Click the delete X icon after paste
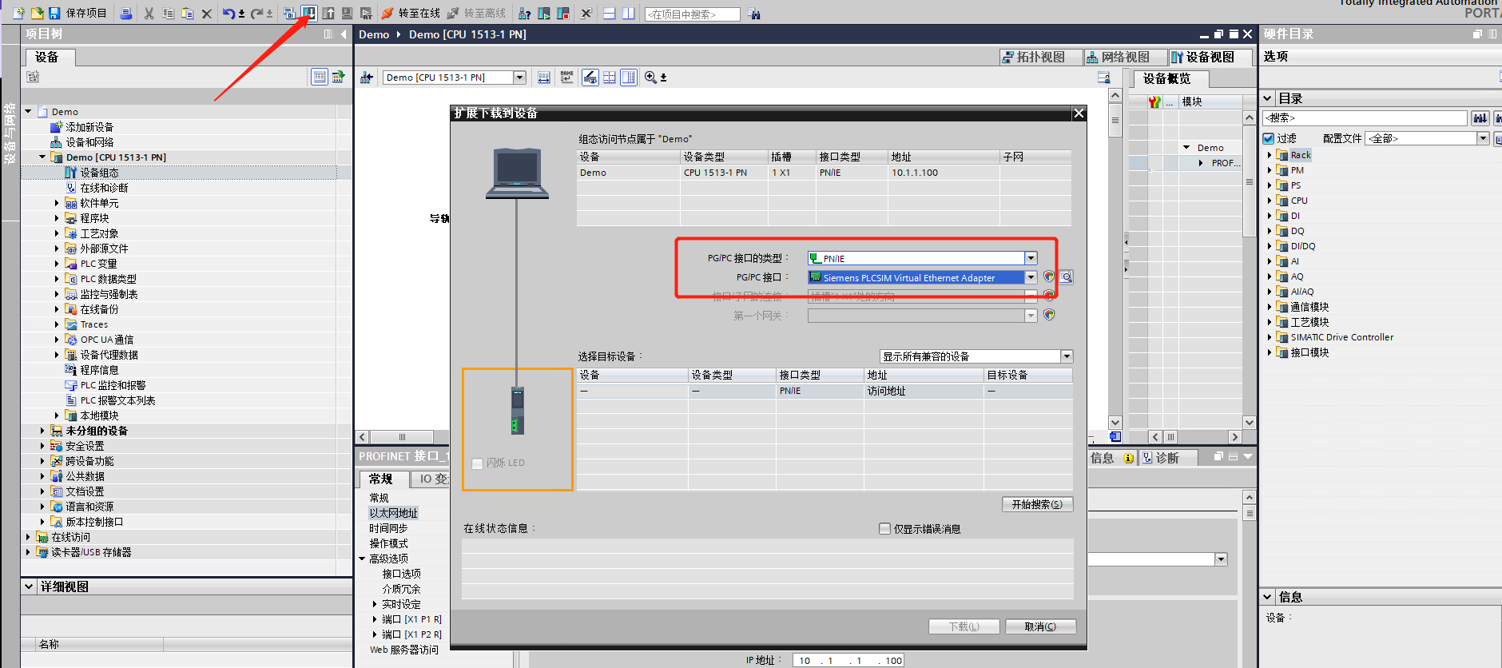Viewport: 1502px width, 668px height. (206, 14)
